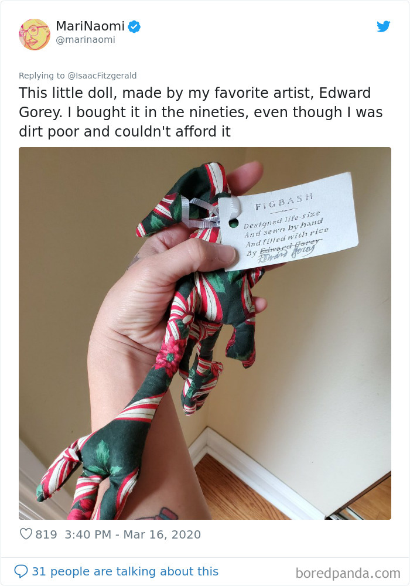Open the @IsaacFitzgerald mention link
The height and width of the screenshot is (586, 410).
pos(102,76)
